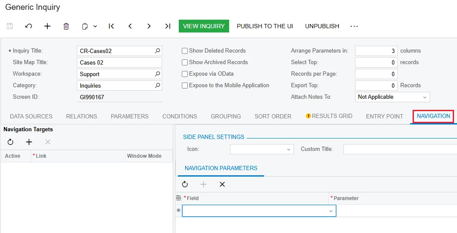
Task: Click the Navigation Targets delete X icon
Action: (48, 142)
